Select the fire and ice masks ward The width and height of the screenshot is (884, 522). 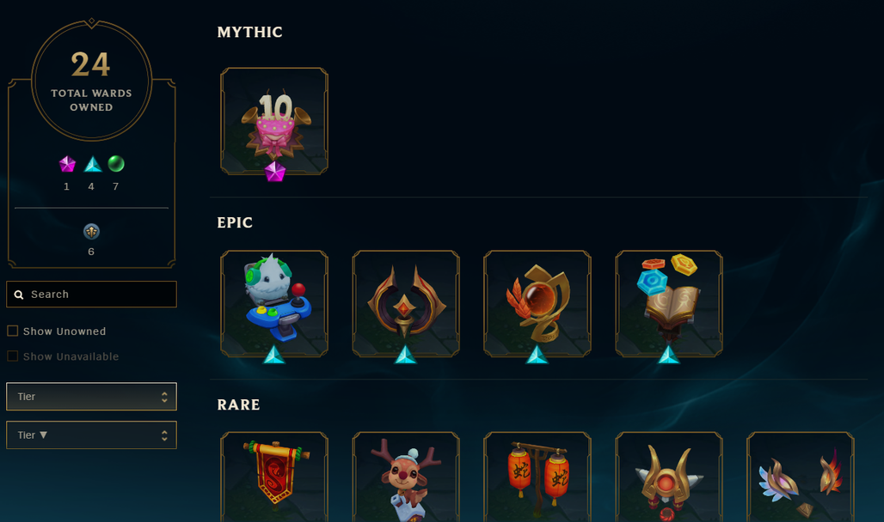(x=801, y=477)
